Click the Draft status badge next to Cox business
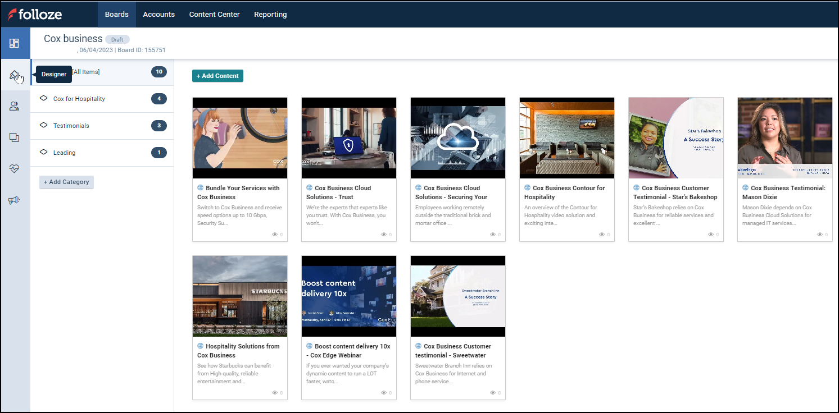This screenshot has height=413, width=839. click(117, 39)
